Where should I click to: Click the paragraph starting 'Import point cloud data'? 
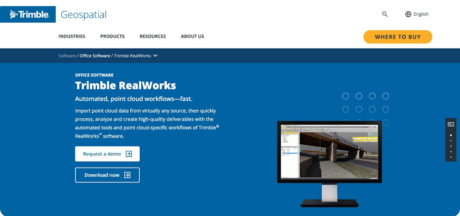[147, 123]
